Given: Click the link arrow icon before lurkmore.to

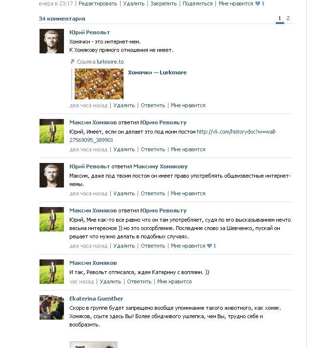Looking at the screenshot, I should point(72,62).
